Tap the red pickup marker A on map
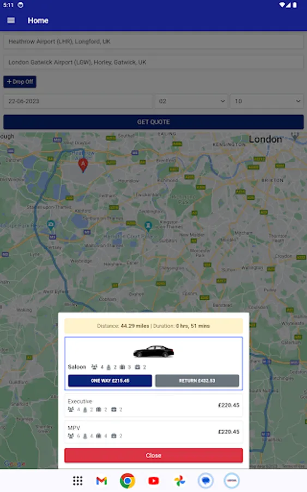This screenshot has width=307, height=492. pos(83,165)
